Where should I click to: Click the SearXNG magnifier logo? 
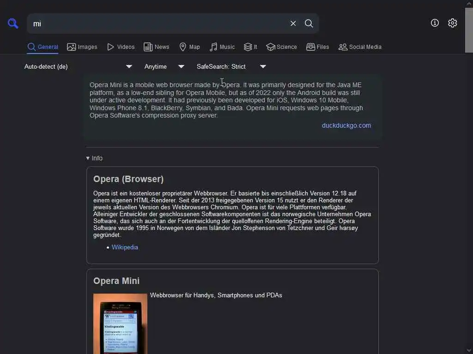pyautogui.click(x=13, y=23)
